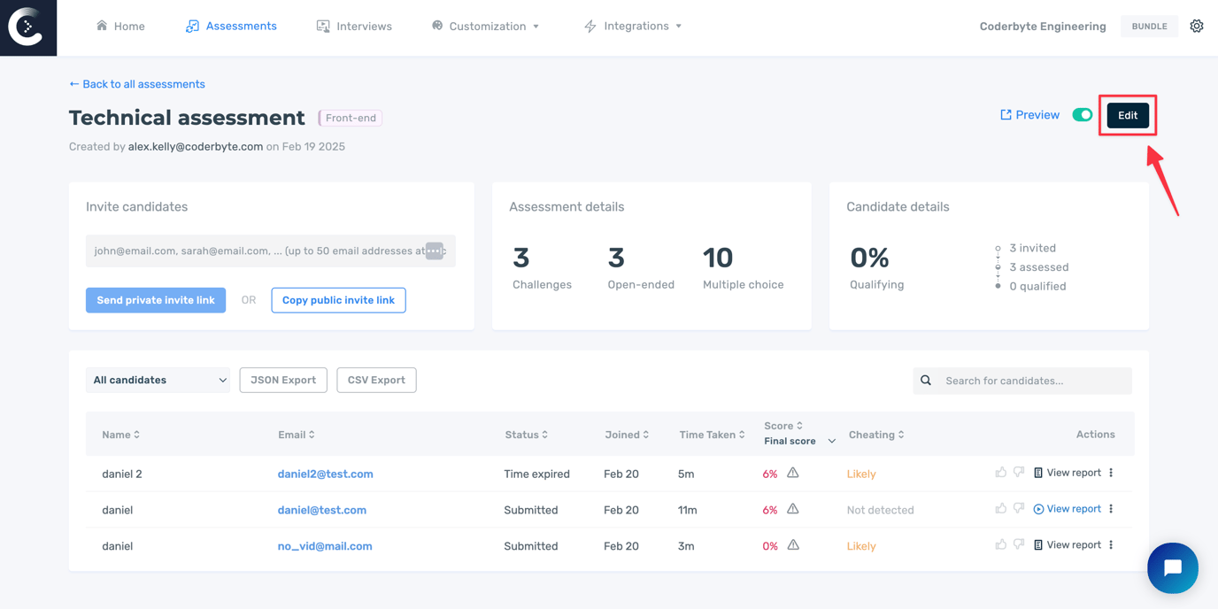Click the search magnifier icon

(x=926, y=381)
